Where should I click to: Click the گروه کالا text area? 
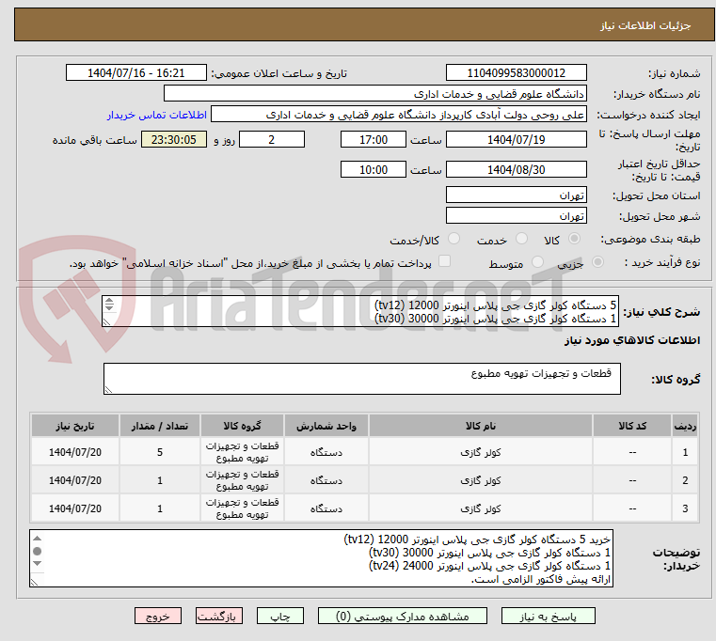click(362, 379)
